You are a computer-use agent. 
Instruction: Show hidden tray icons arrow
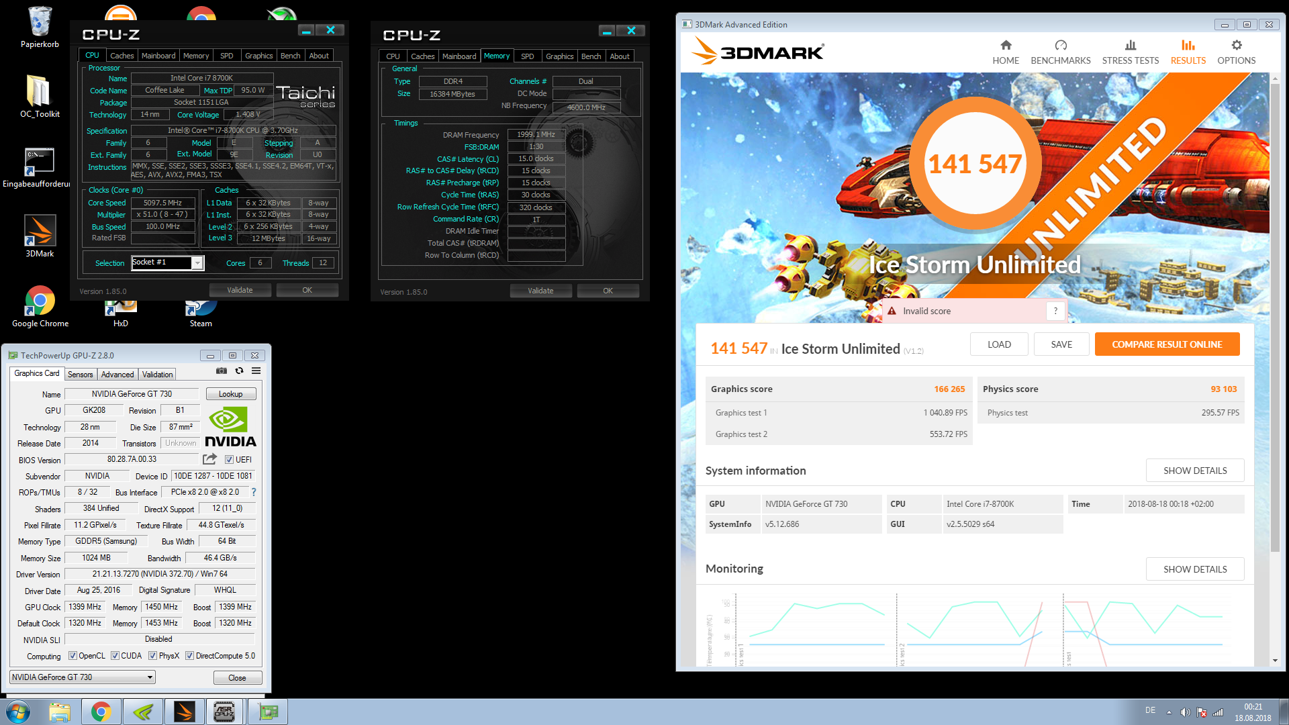pyautogui.click(x=1169, y=712)
